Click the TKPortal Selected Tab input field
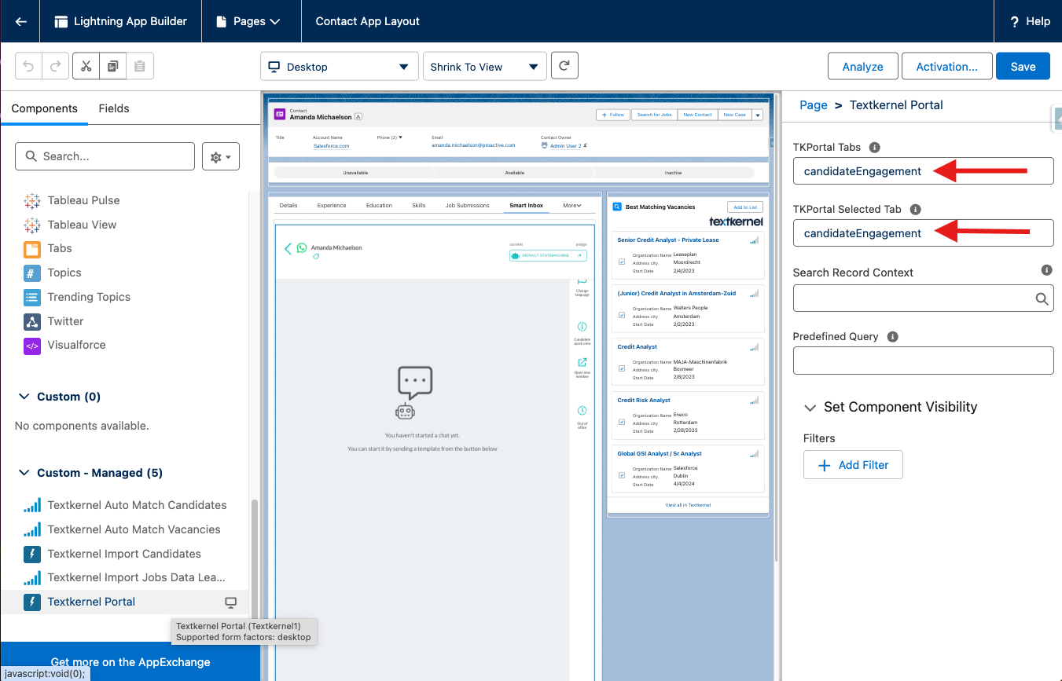 coord(923,233)
